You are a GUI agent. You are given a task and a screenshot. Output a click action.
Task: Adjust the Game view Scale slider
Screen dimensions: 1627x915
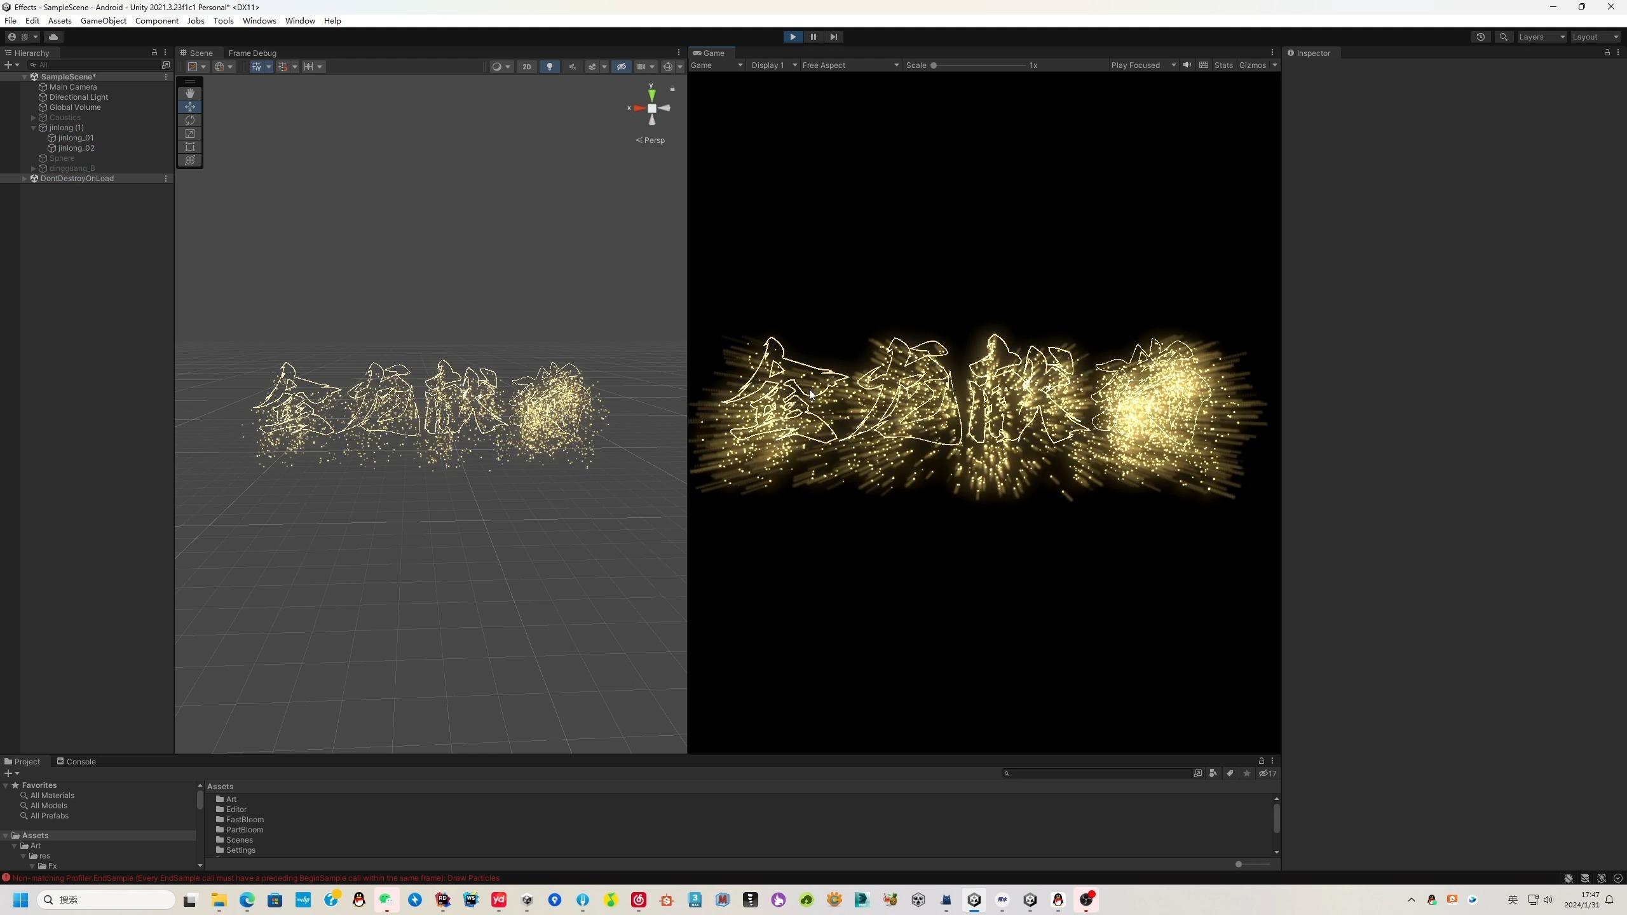pos(979,65)
